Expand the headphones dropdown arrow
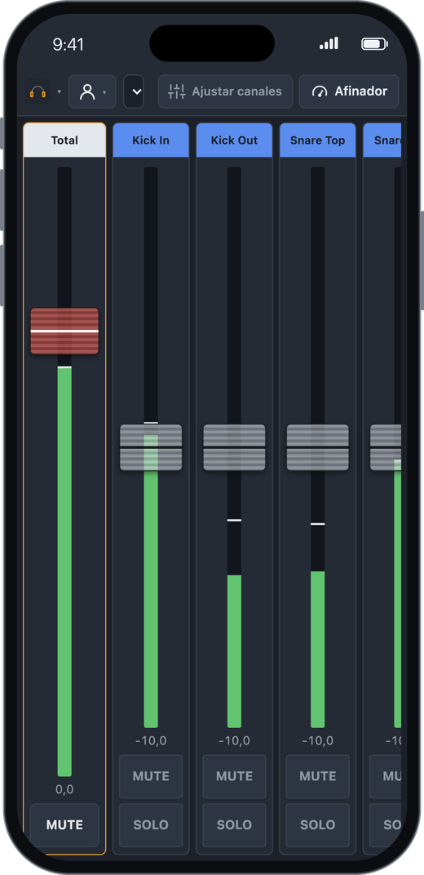This screenshot has width=424, height=875. coord(59,92)
